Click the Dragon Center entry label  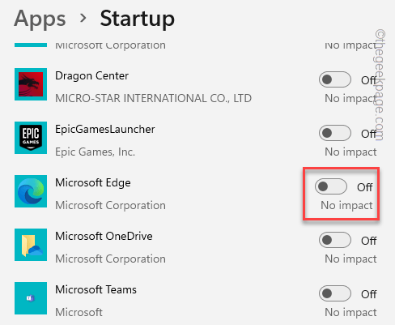pos(91,76)
